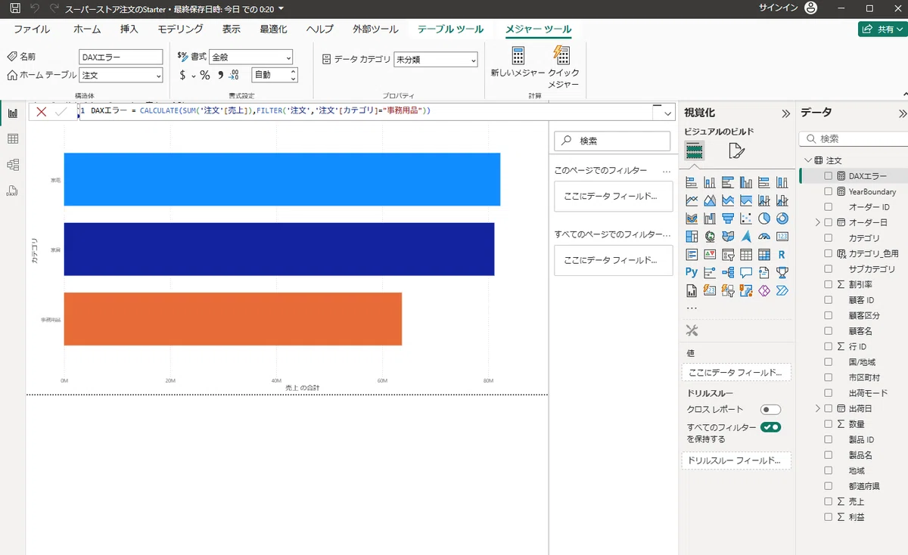Expand the オーダー日 date hierarchy
This screenshot has height=555, width=908.
pyautogui.click(x=817, y=222)
